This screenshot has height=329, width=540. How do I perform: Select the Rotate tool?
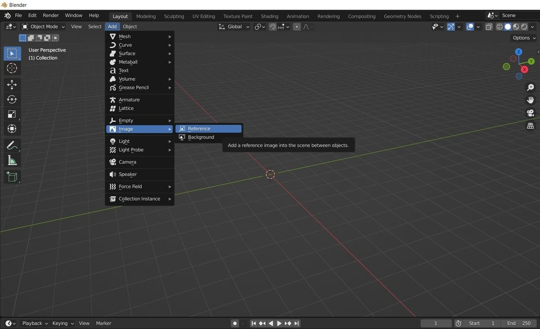coord(12,99)
